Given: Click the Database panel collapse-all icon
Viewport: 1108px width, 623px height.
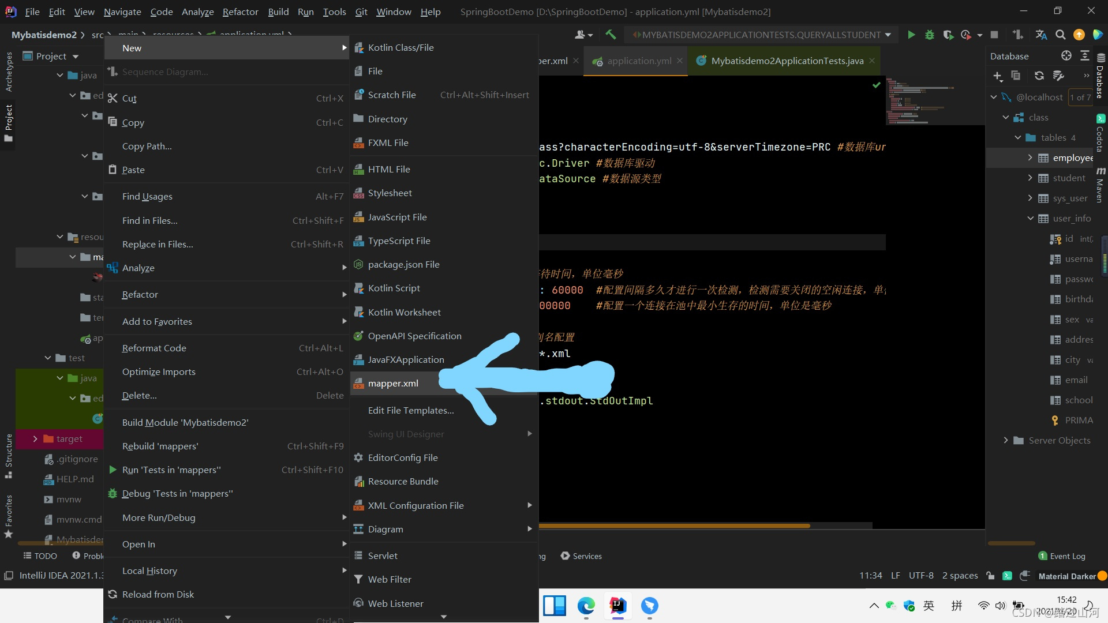Looking at the screenshot, I should 1085,55.
